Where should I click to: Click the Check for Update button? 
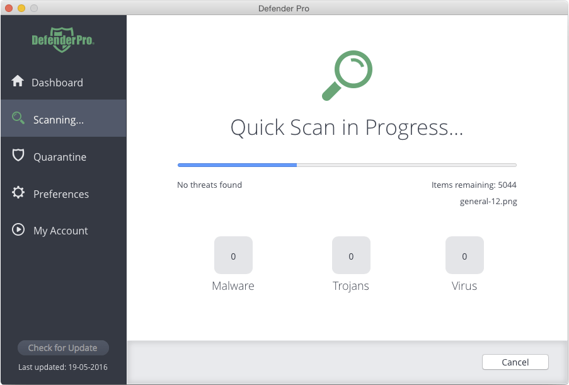click(63, 348)
